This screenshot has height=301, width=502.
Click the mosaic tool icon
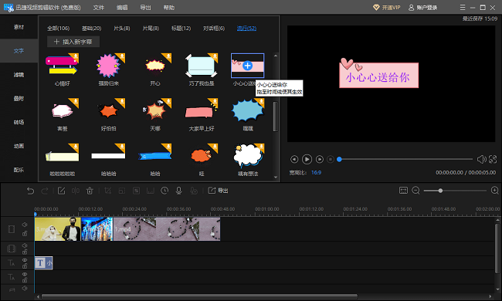pos(137,191)
